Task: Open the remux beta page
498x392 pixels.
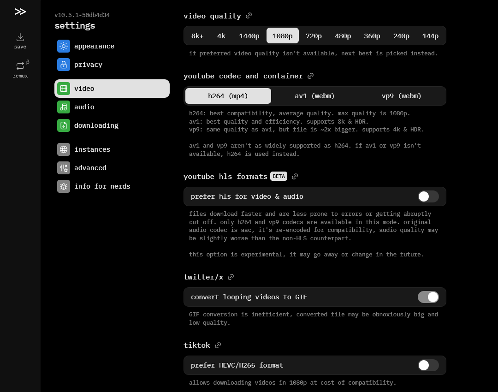Action: (x=20, y=70)
